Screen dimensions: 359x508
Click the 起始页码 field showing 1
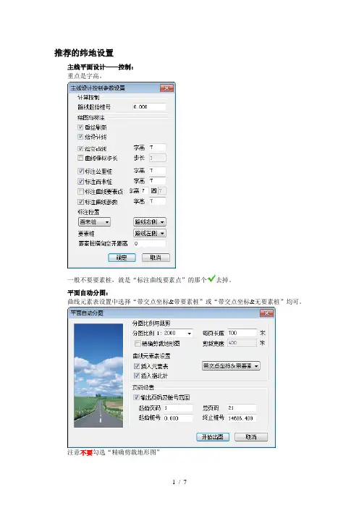tap(178, 408)
